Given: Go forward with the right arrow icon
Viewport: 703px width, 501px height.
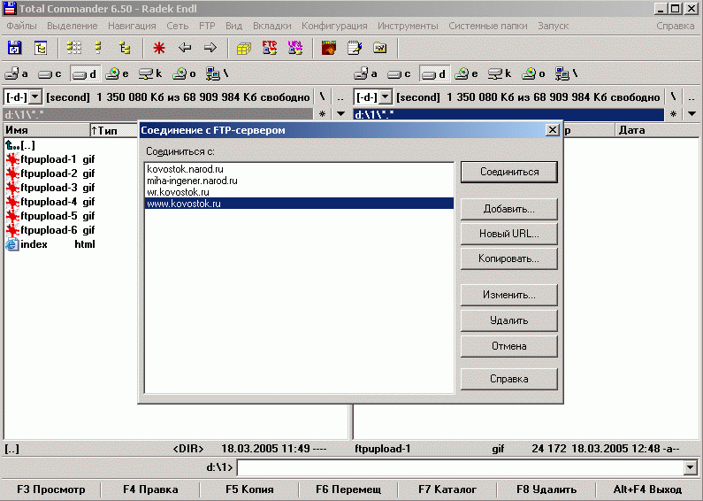Looking at the screenshot, I should tap(210, 48).
